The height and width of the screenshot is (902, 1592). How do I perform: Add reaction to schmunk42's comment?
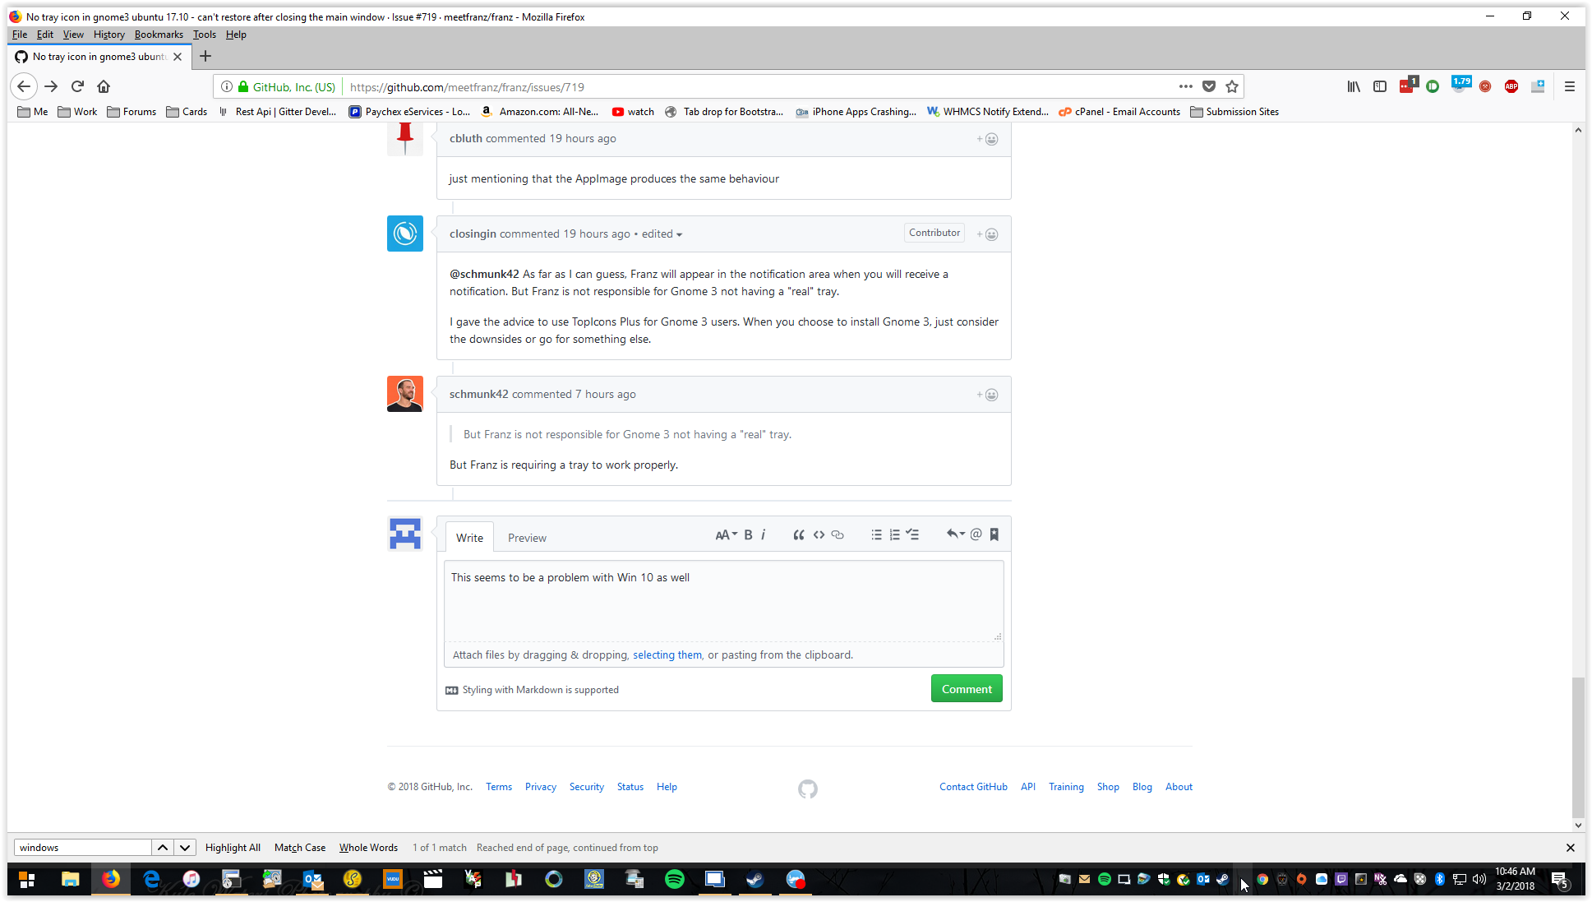(x=987, y=395)
